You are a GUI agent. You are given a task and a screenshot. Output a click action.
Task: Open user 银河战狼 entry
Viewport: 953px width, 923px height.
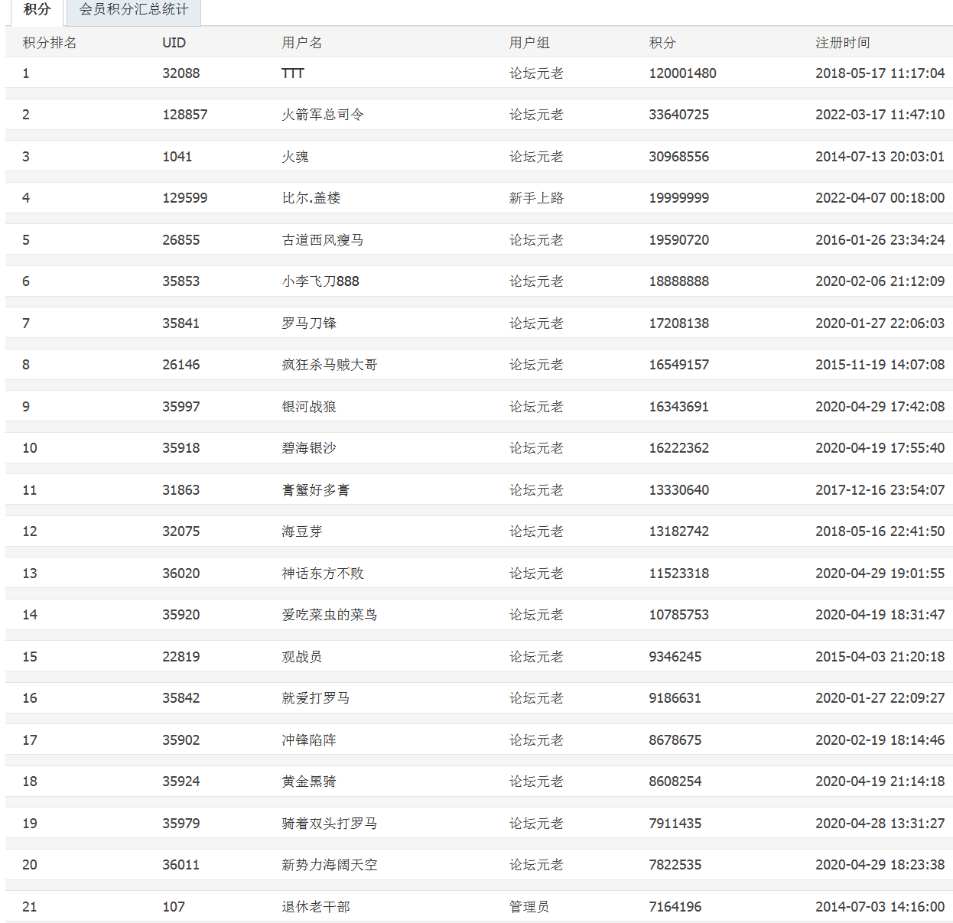tap(309, 407)
